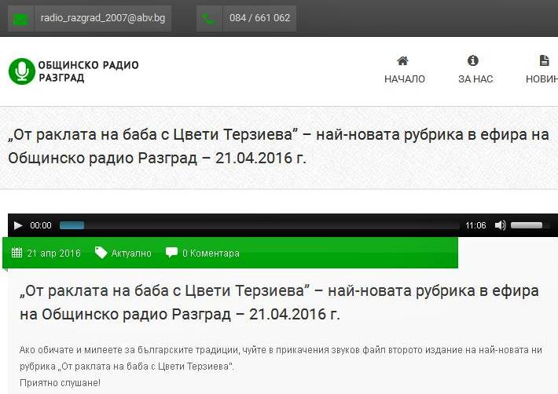Click the Общинско Радио Разград microphone logo
Image resolution: width=558 pixels, height=394 pixels.
21,71
